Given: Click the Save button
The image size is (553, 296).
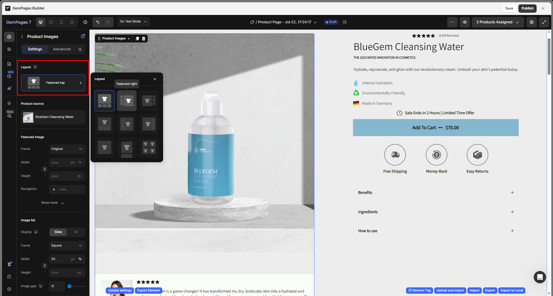Looking at the screenshot, I should tap(509, 8).
